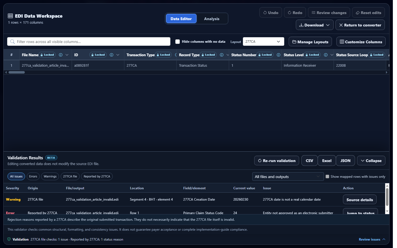Click the 2200B cell
Viewport: 397px width, 248px height.
coord(360,65)
